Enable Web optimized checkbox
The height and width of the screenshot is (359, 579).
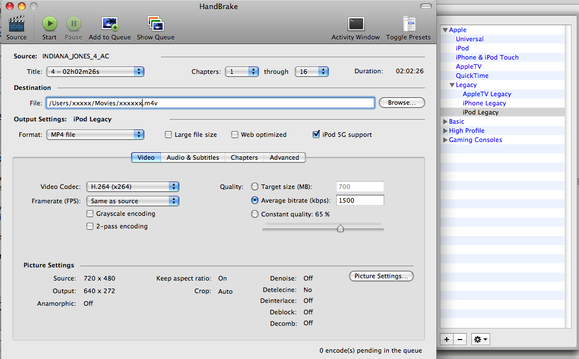pos(235,135)
